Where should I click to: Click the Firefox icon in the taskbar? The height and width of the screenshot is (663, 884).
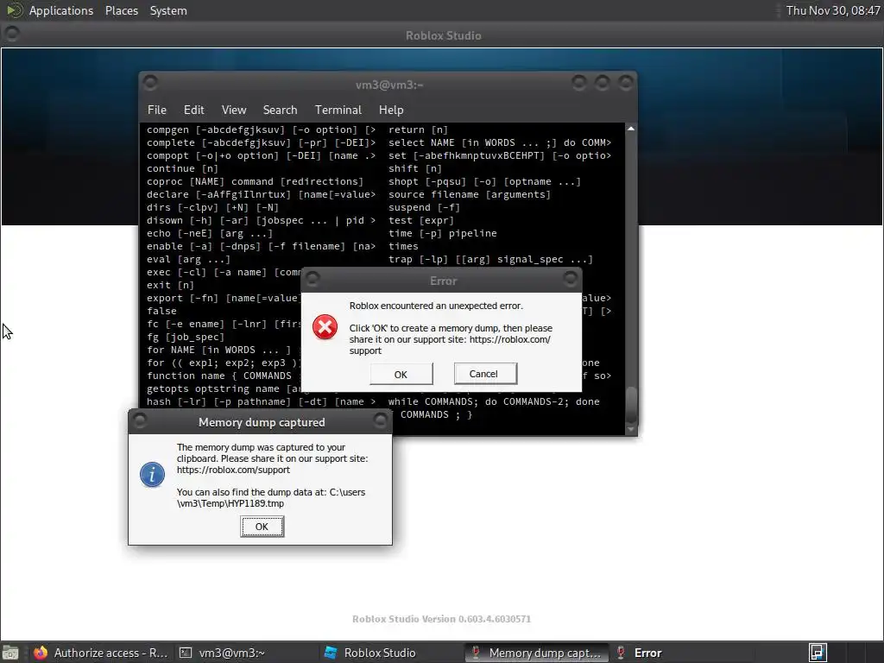point(40,653)
